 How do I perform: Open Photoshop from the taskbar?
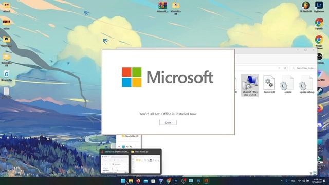[176, 181]
